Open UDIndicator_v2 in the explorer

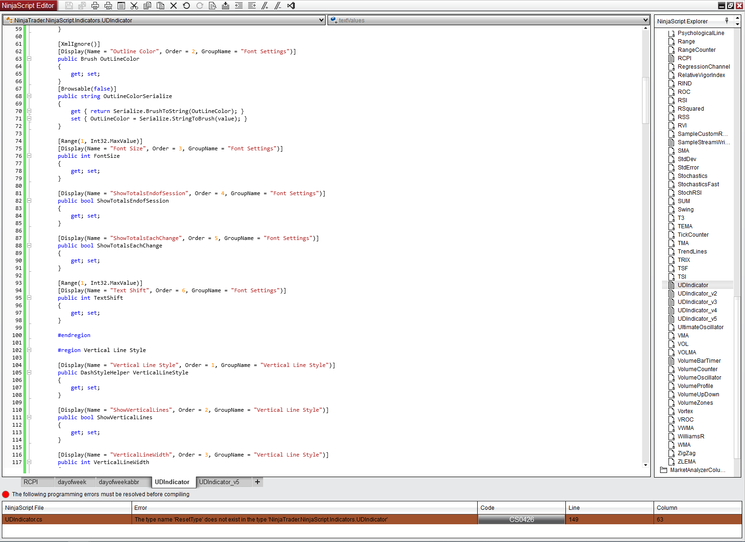click(x=697, y=294)
